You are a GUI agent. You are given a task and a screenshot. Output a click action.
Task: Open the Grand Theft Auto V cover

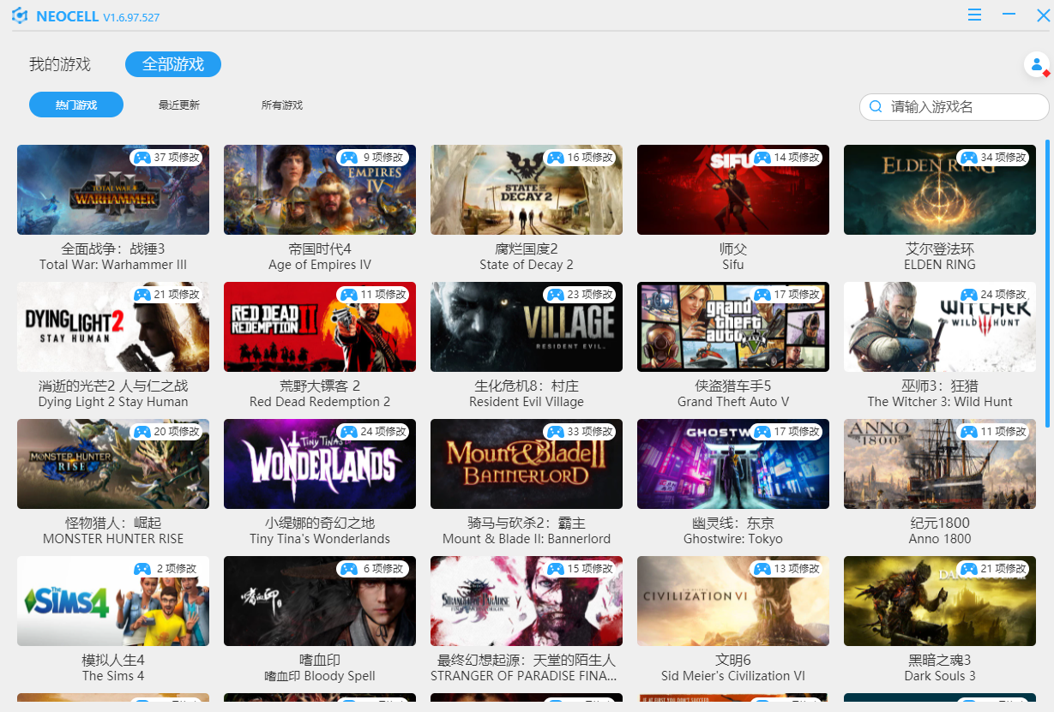[733, 326]
